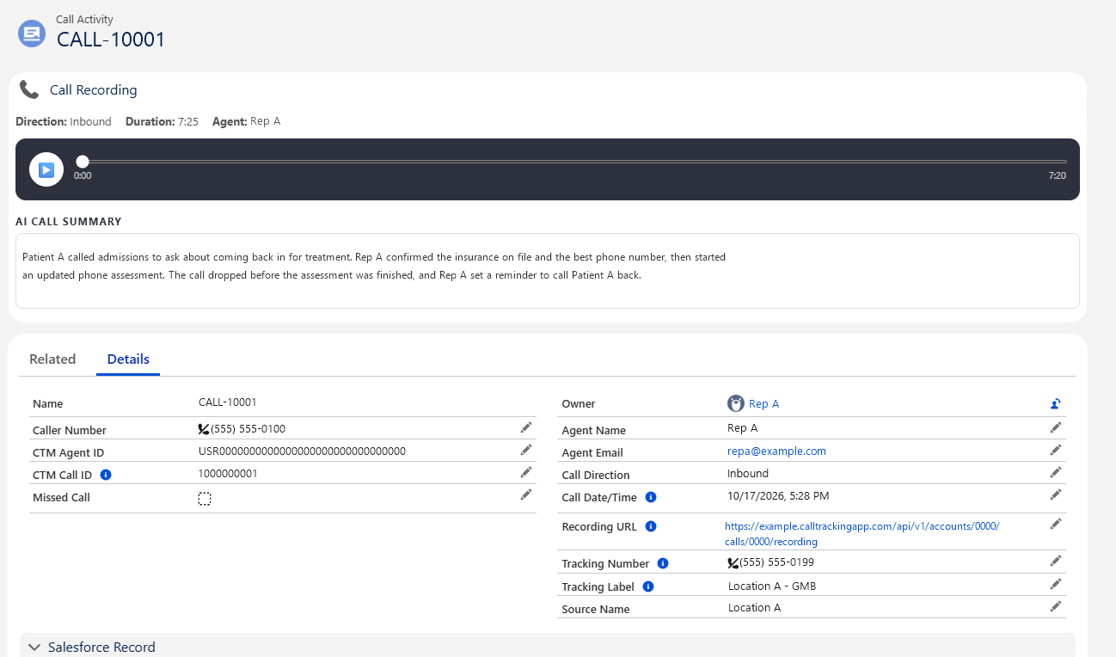Image resolution: width=1116 pixels, height=657 pixels.
Task: Click the audio progress slider handle
Action: pyautogui.click(x=83, y=161)
